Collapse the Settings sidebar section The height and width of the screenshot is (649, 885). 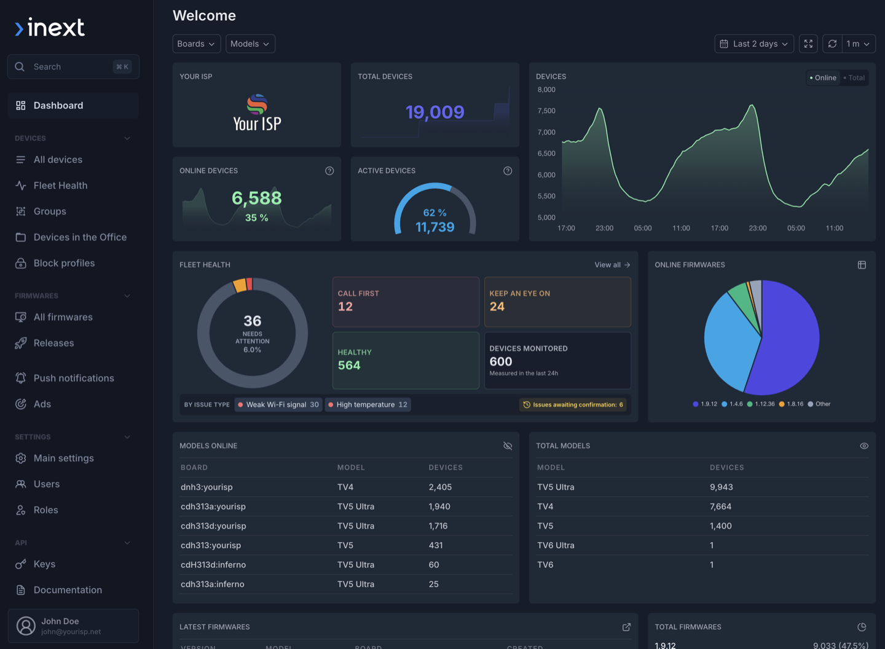click(x=127, y=437)
